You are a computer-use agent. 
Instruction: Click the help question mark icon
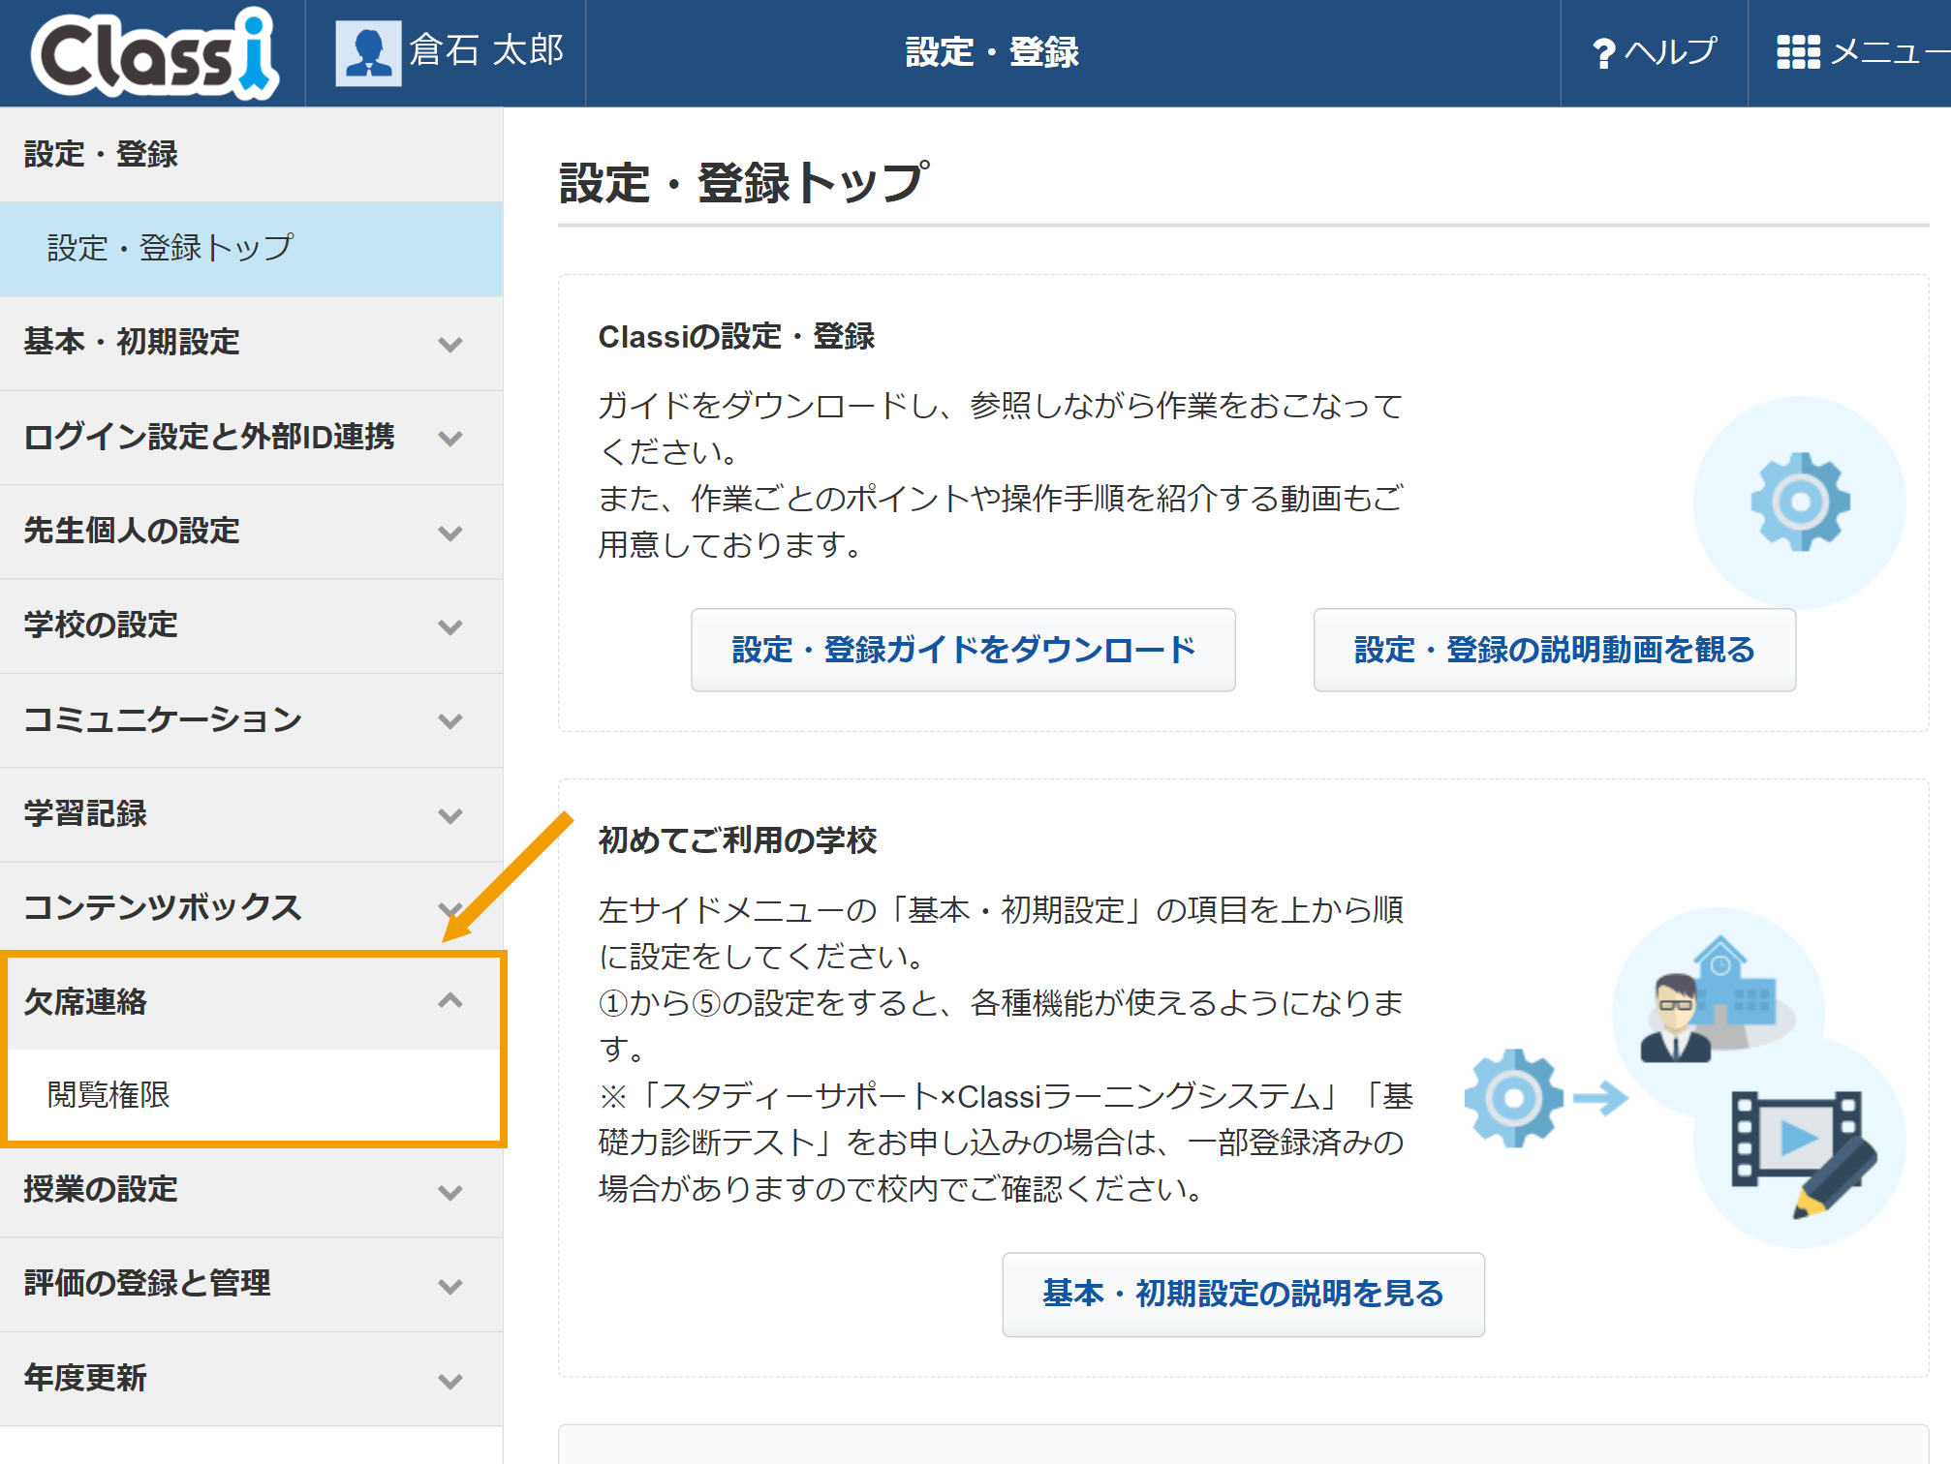[1603, 52]
